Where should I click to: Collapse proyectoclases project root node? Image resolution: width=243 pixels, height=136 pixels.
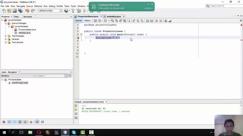pyautogui.click(x=2, y=20)
